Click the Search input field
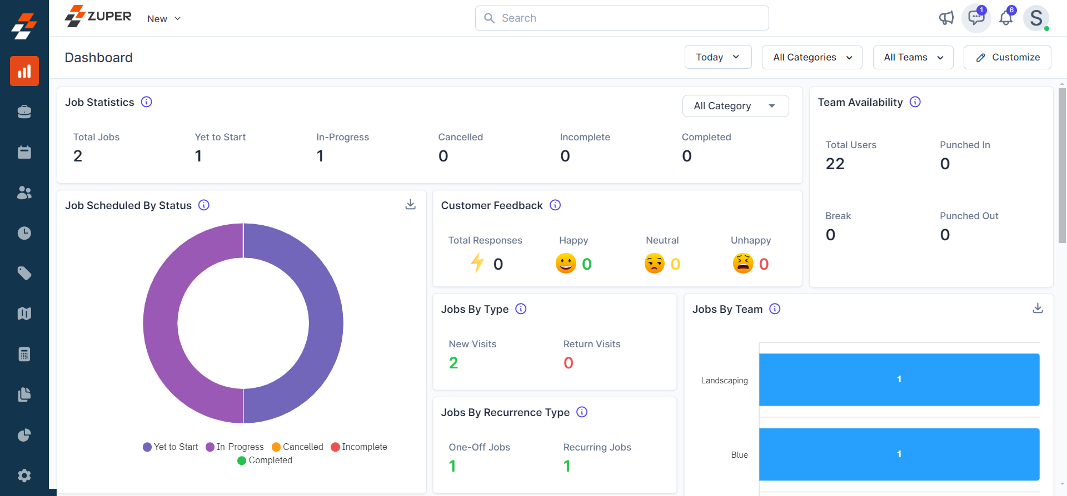The width and height of the screenshot is (1067, 496). click(622, 18)
